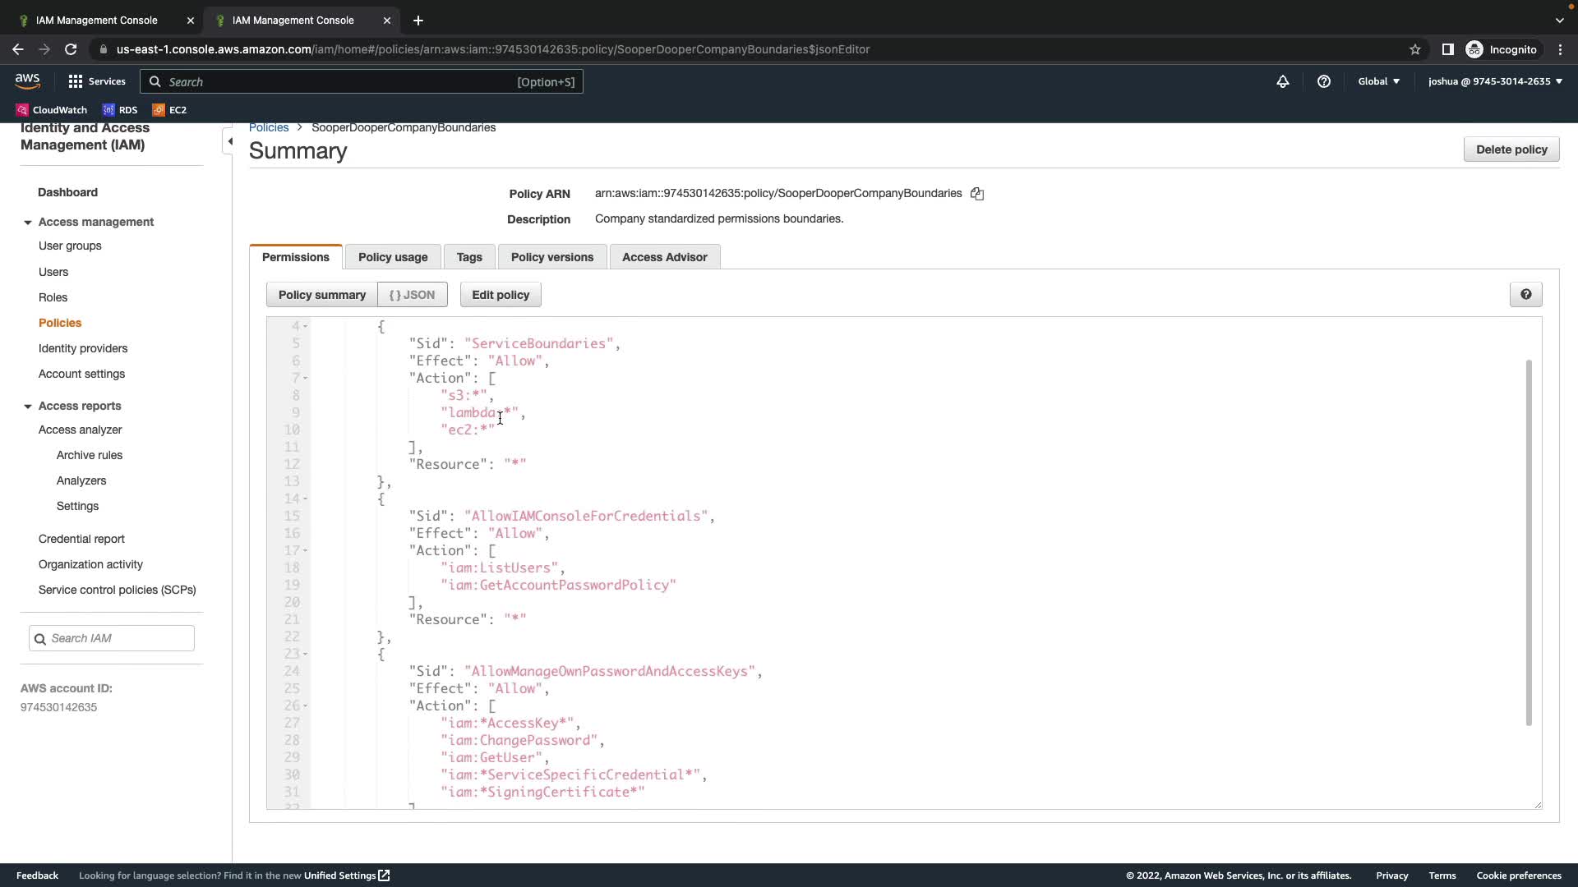Collapse the IAM navigation side panel
This screenshot has height=887, width=1578.
[x=229, y=141]
